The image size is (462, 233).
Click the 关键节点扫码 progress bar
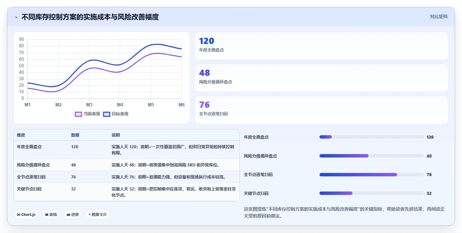pyautogui.click(x=372, y=193)
